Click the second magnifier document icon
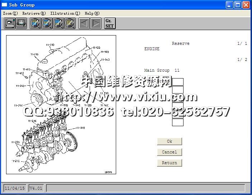This screenshot has width=252, height=195. click(47, 24)
